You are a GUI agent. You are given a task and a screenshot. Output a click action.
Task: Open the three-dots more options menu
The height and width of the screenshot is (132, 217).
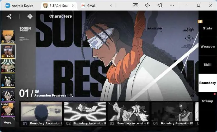[x=172, y=5]
